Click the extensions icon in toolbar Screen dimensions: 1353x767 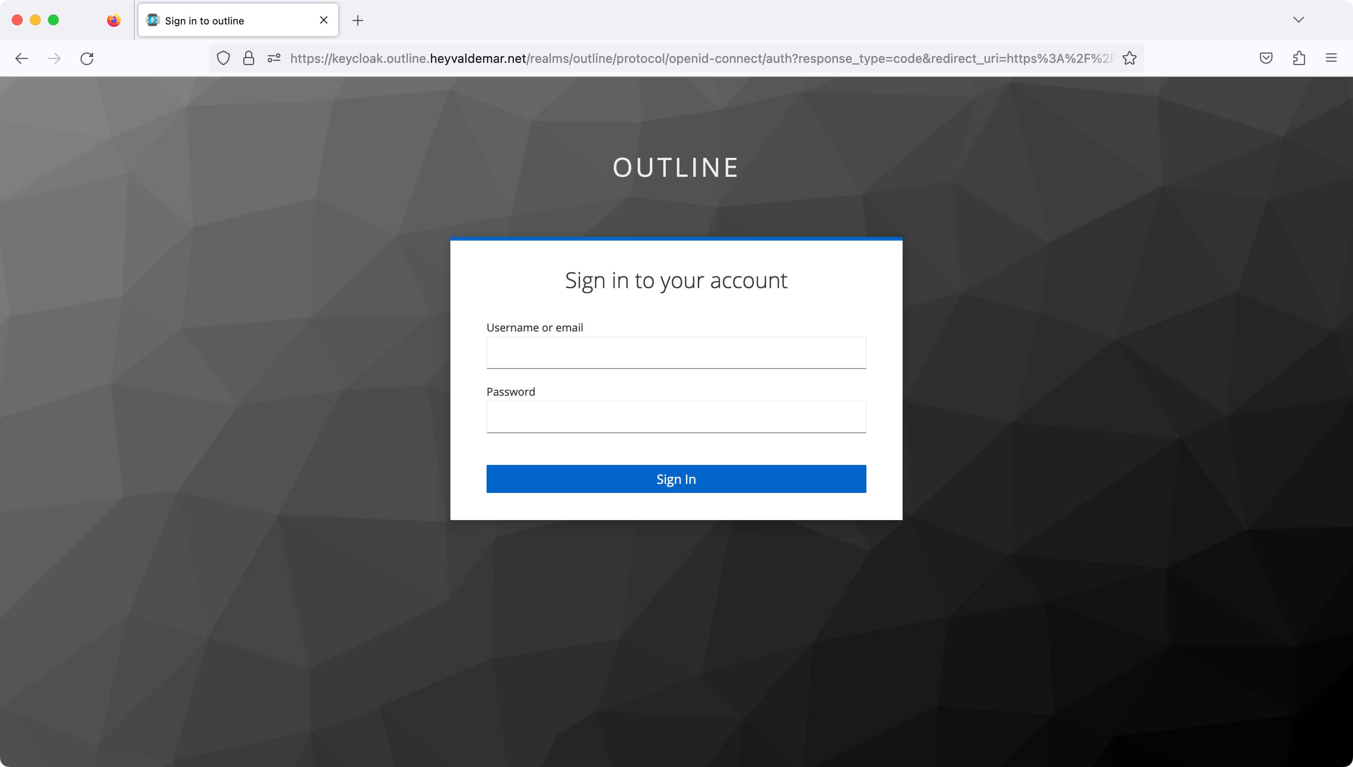pos(1298,57)
